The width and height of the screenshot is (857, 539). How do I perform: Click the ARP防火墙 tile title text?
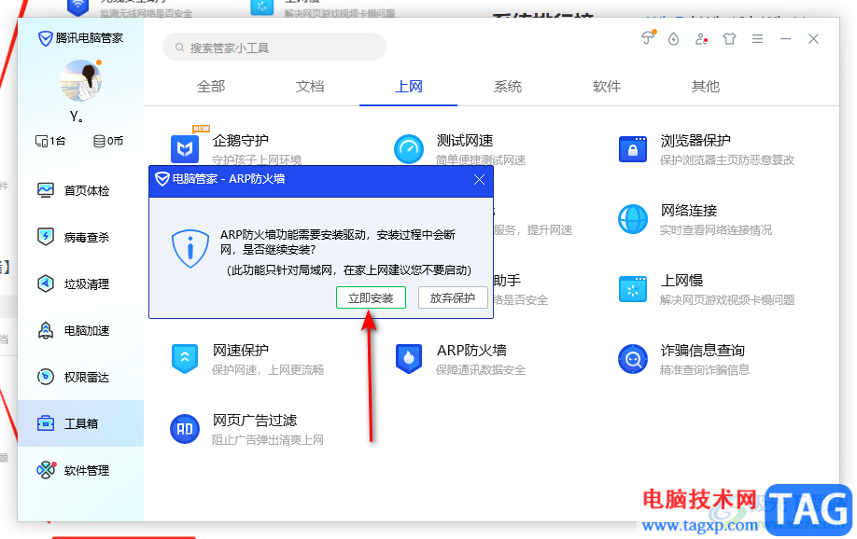tap(471, 350)
